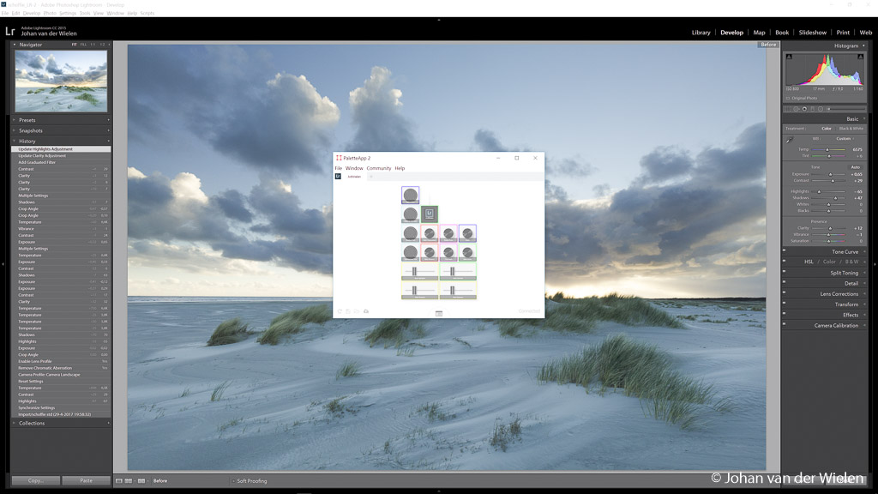Select the Radial Filter tool in tool strip
Screen dimensions: 878x494
point(821,109)
